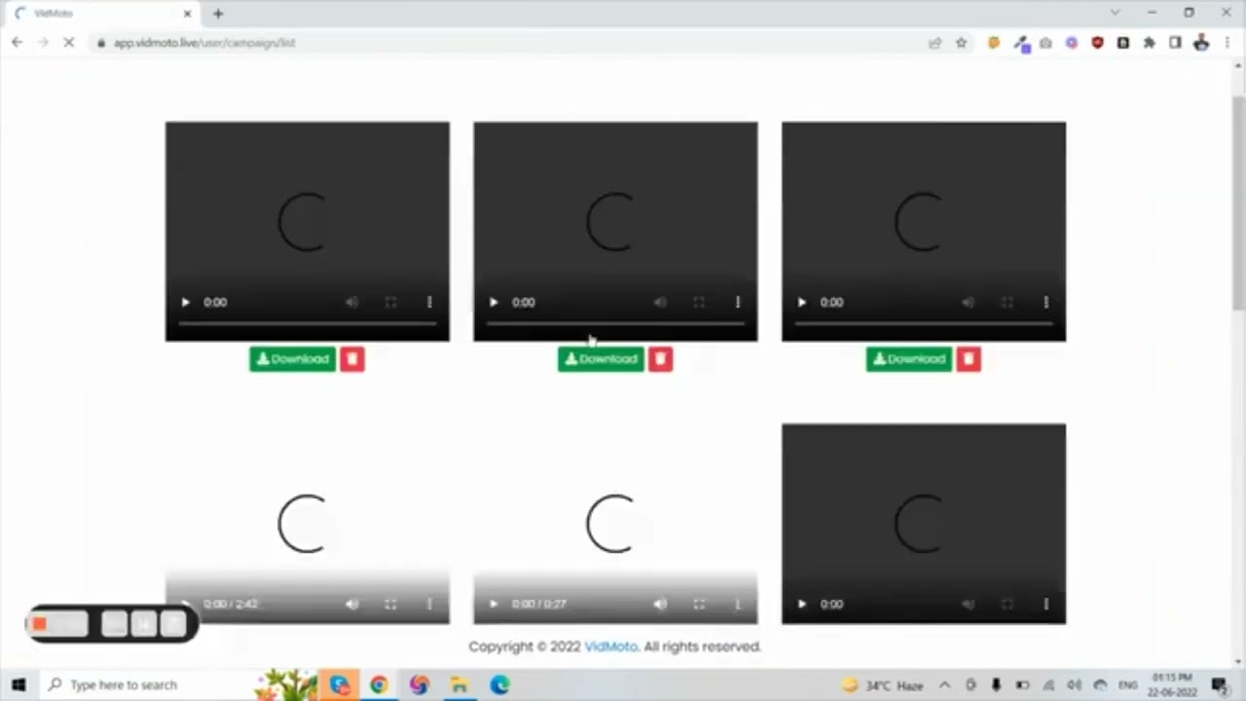Open the VidMoto footer link
The width and height of the screenshot is (1246, 701).
pyautogui.click(x=611, y=646)
